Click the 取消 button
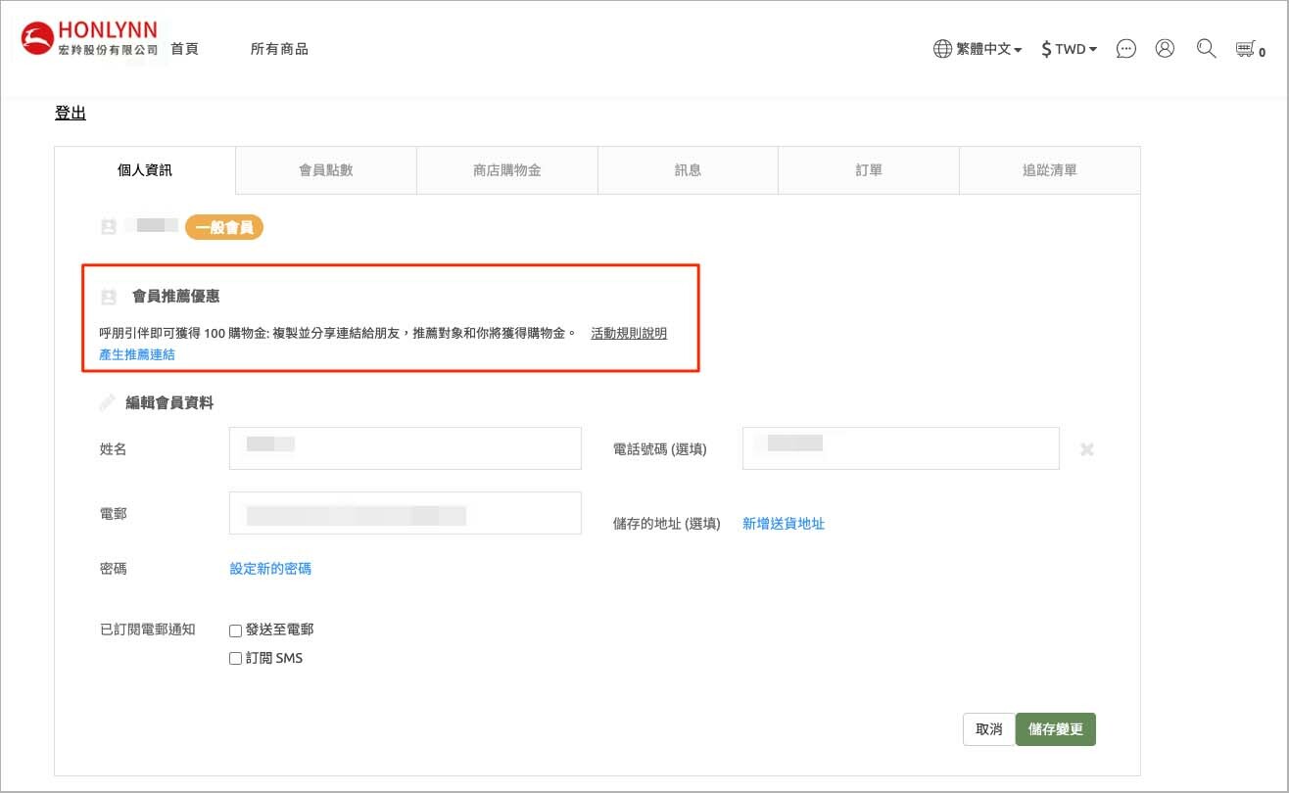The width and height of the screenshot is (1289, 793). click(x=989, y=729)
